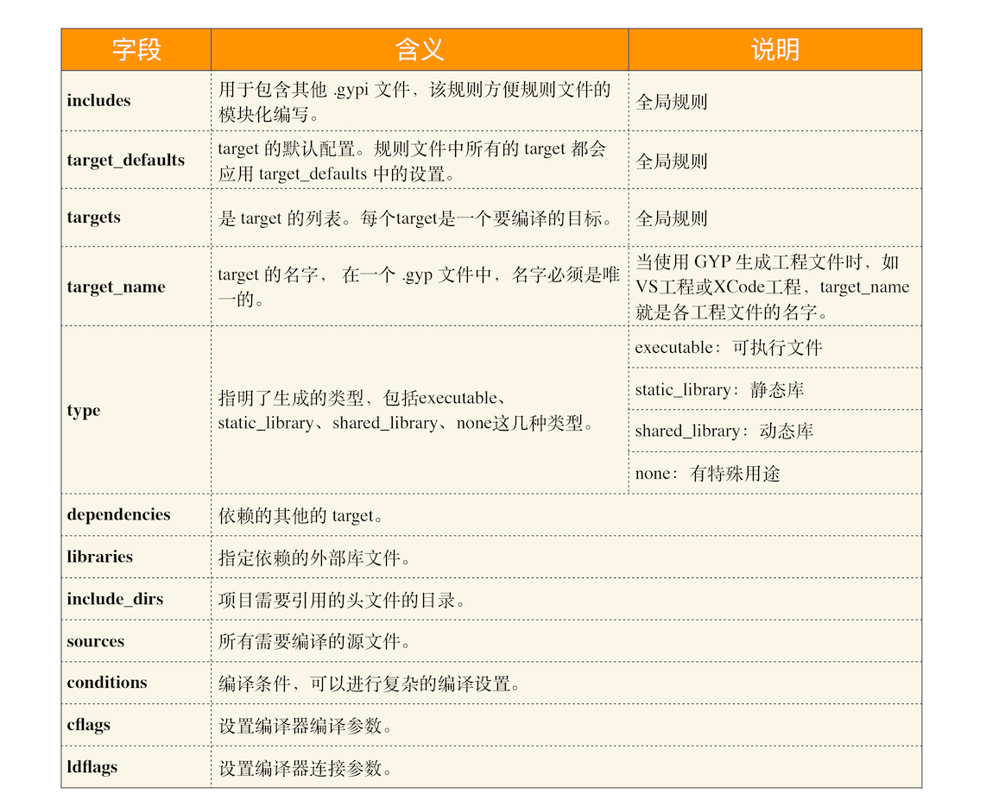Click the 设置编译器连接参数 description text
The height and width of the screenshot is (800, 986).
click(306, 768)
